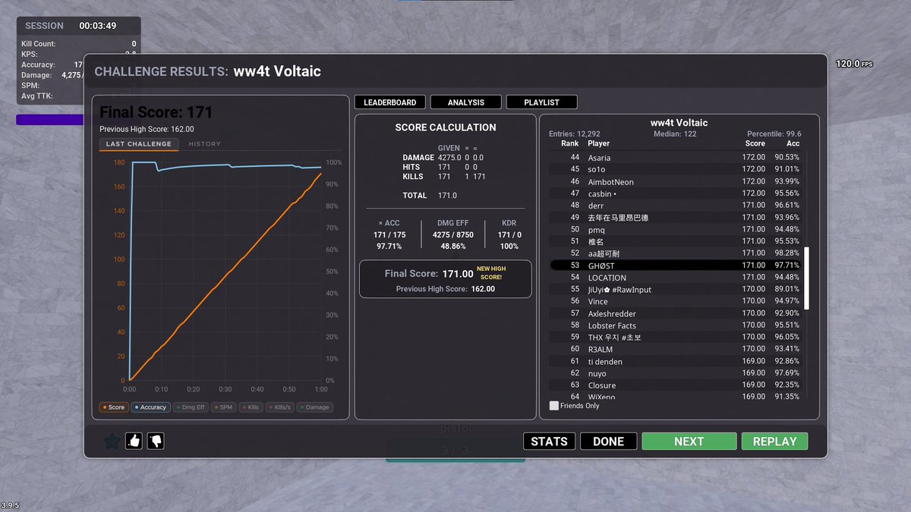This screenshot has width=911, height=512.
Task: Switch to the History tab
Action: [x=205, y=144]
